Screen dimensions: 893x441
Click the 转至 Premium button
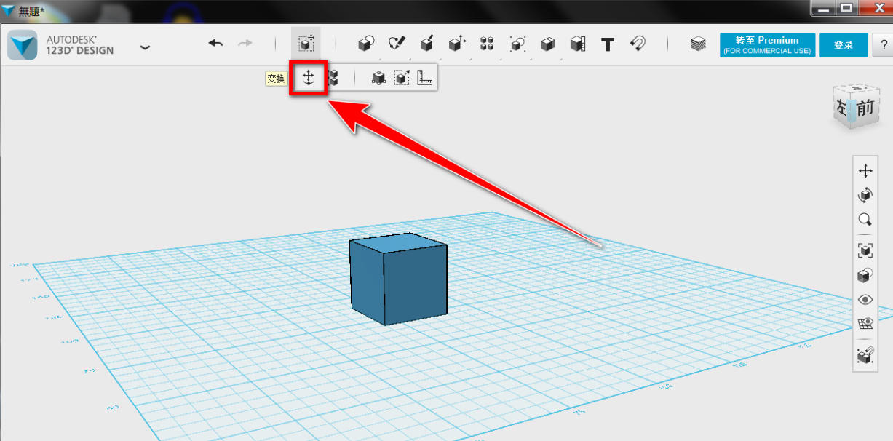(767, 45)
